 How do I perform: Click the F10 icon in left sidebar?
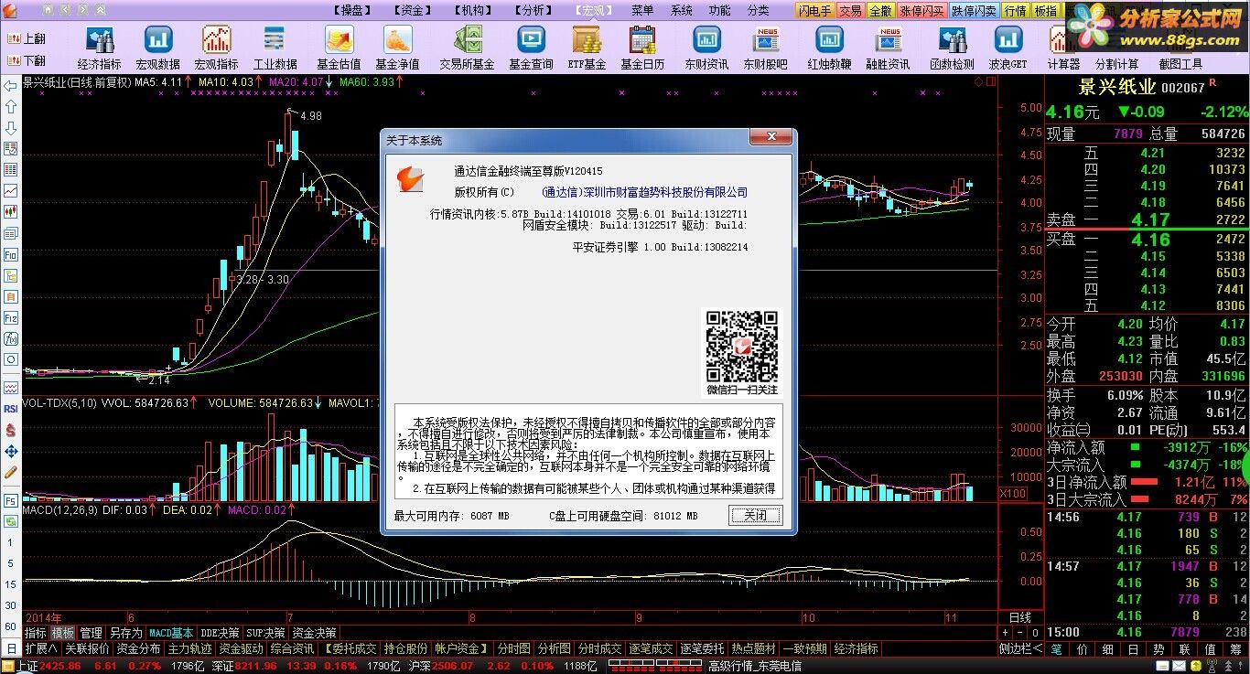[11, 255]
